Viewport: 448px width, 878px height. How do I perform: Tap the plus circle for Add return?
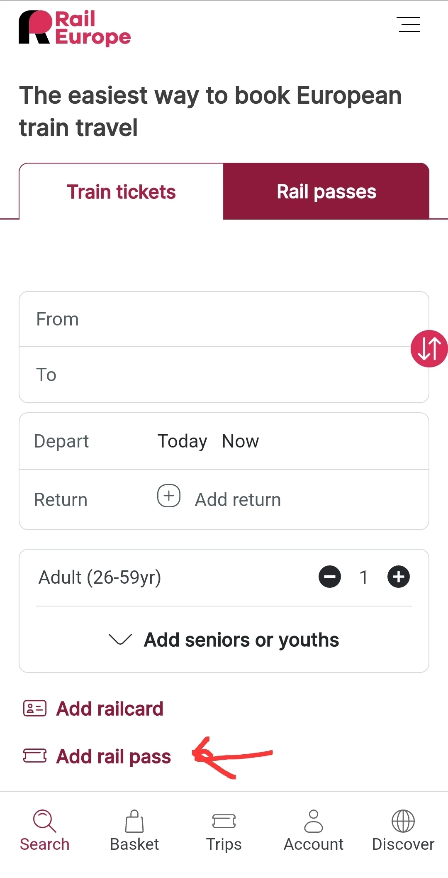[x=169, y=496]
